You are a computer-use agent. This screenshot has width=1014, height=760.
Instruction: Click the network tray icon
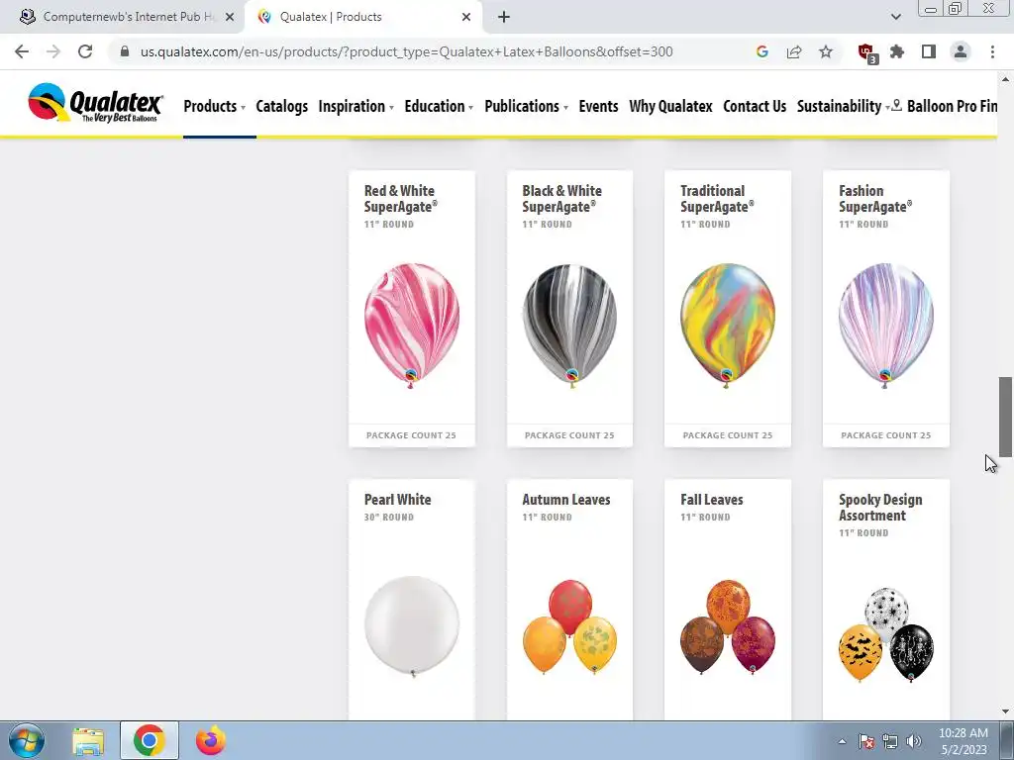[x=890, y=741]
